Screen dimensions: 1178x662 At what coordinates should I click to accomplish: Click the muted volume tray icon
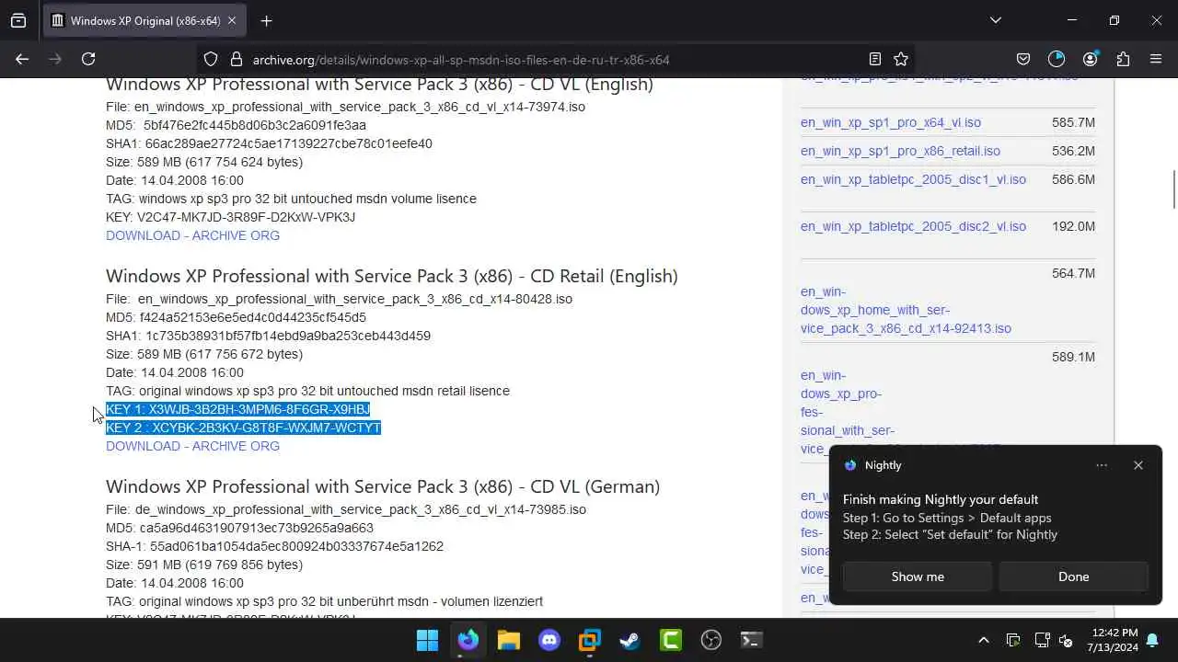tap(1066, 640)
